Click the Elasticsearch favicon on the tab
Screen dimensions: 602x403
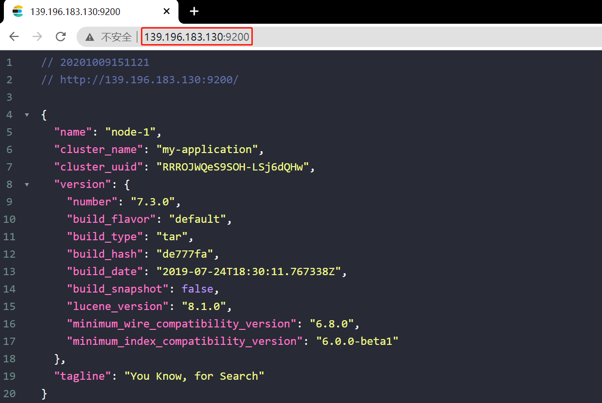click(18, 12)
